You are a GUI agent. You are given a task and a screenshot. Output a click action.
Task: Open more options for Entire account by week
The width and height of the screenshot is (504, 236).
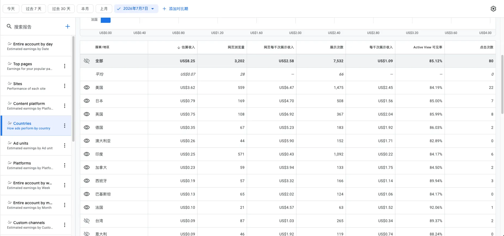[x=65, y=185]
